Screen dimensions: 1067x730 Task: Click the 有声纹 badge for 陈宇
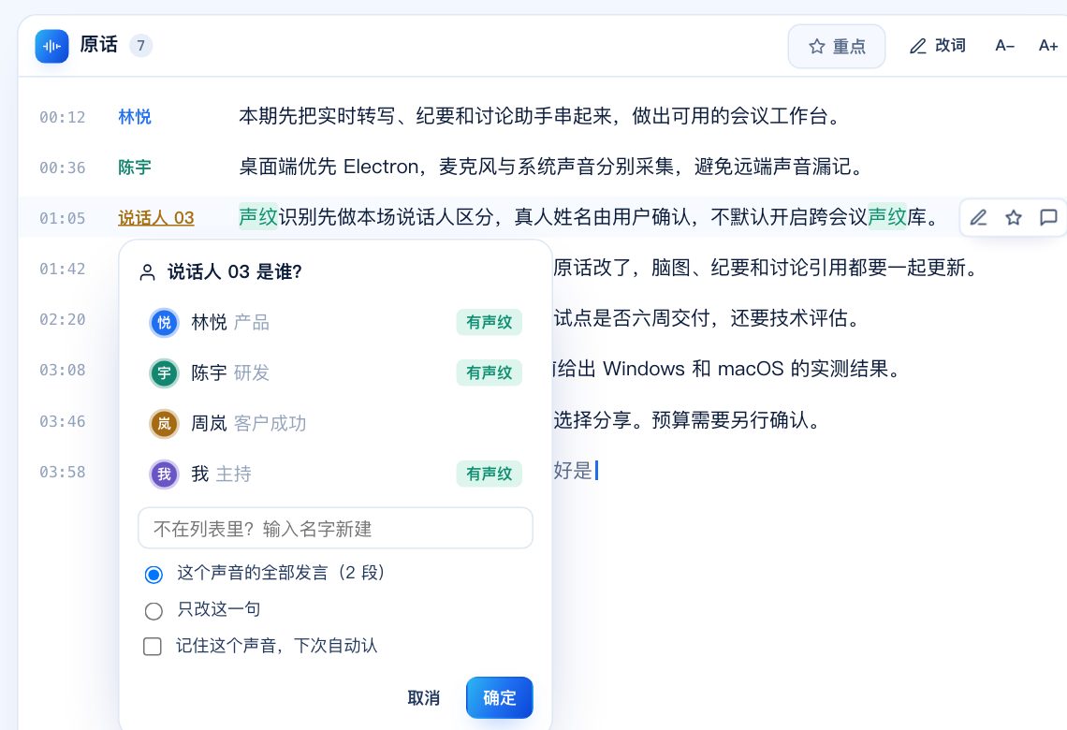[490, 372]
